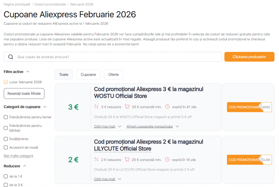
Task: Click the search magnifier icon
Action: (x=11, y=57)
